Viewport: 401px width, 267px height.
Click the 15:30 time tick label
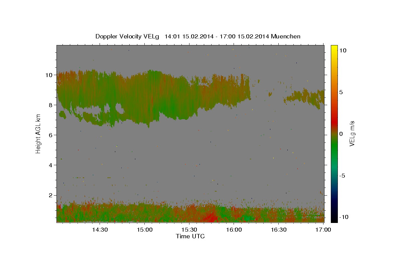tap(189, 230)
